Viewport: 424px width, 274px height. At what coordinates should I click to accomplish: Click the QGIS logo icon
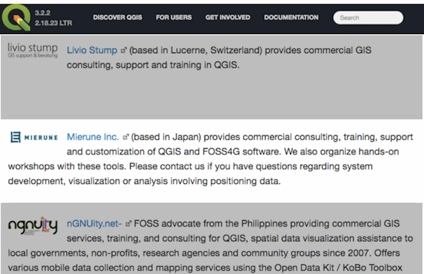(x=16, y=18)
